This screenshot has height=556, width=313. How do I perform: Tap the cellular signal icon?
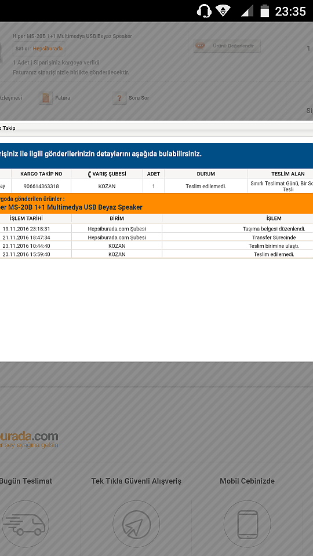click(247, 10)
